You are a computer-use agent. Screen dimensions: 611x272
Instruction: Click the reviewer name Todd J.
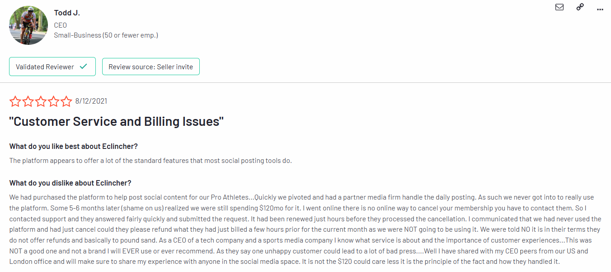67,13
